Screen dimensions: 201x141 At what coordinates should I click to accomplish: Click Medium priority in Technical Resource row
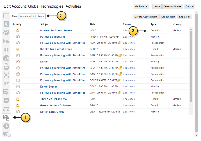coord(177,99)
